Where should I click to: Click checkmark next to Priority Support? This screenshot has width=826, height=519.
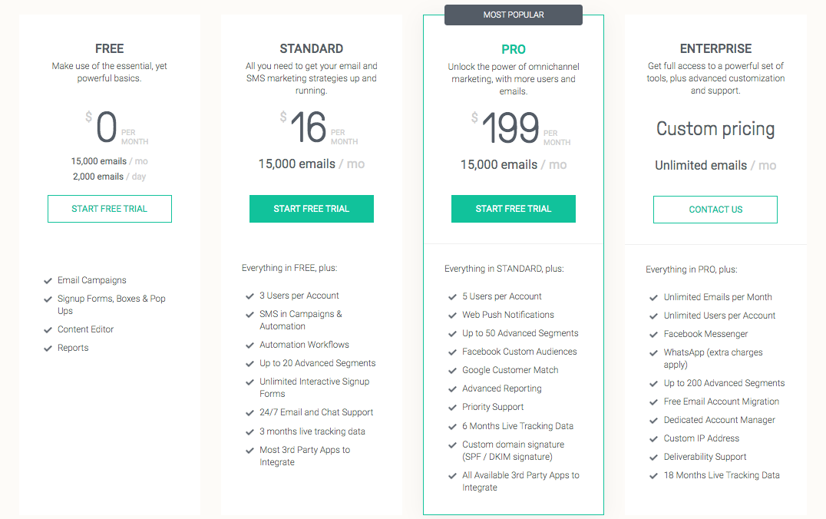pos(452,408)
